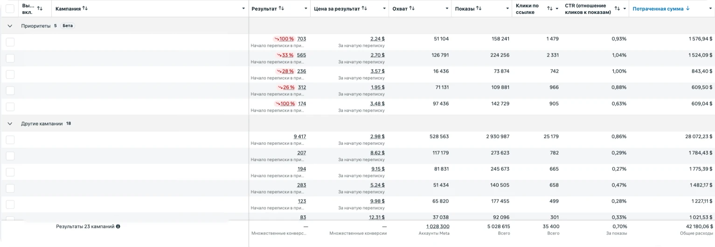Select checkbox for row spending 843,40 $
Screen dimensions: 715x247
click(x=10, y=74)
